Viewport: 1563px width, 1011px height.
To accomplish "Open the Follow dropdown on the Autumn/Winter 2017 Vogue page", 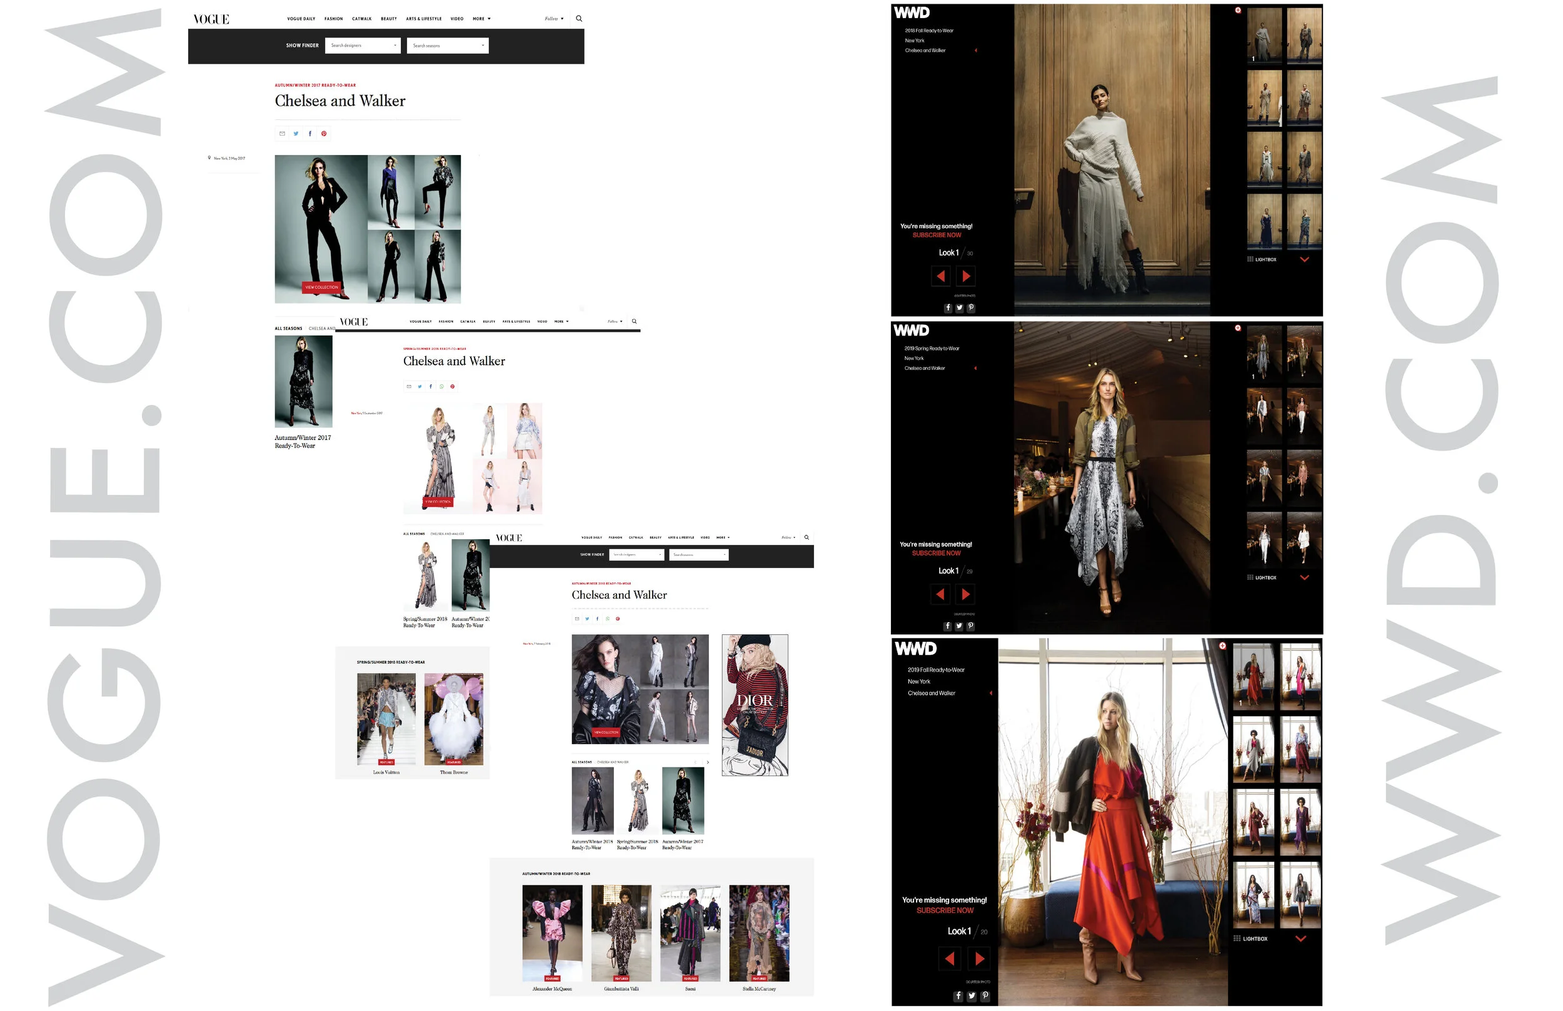I will pos(554,18).
